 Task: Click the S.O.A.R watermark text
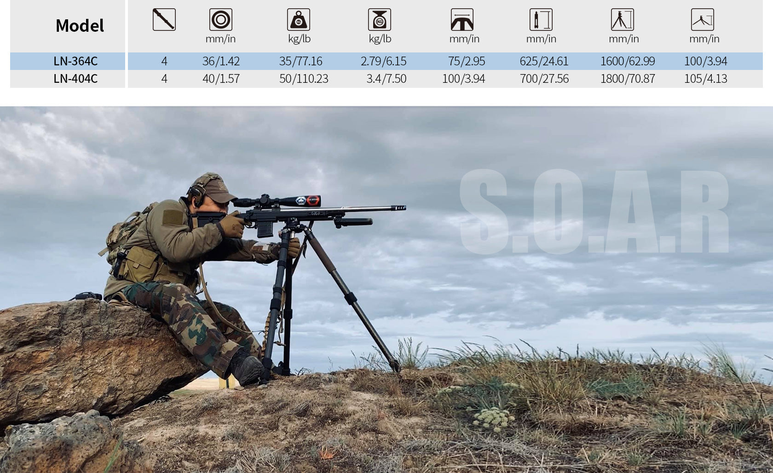coord(594,212)
